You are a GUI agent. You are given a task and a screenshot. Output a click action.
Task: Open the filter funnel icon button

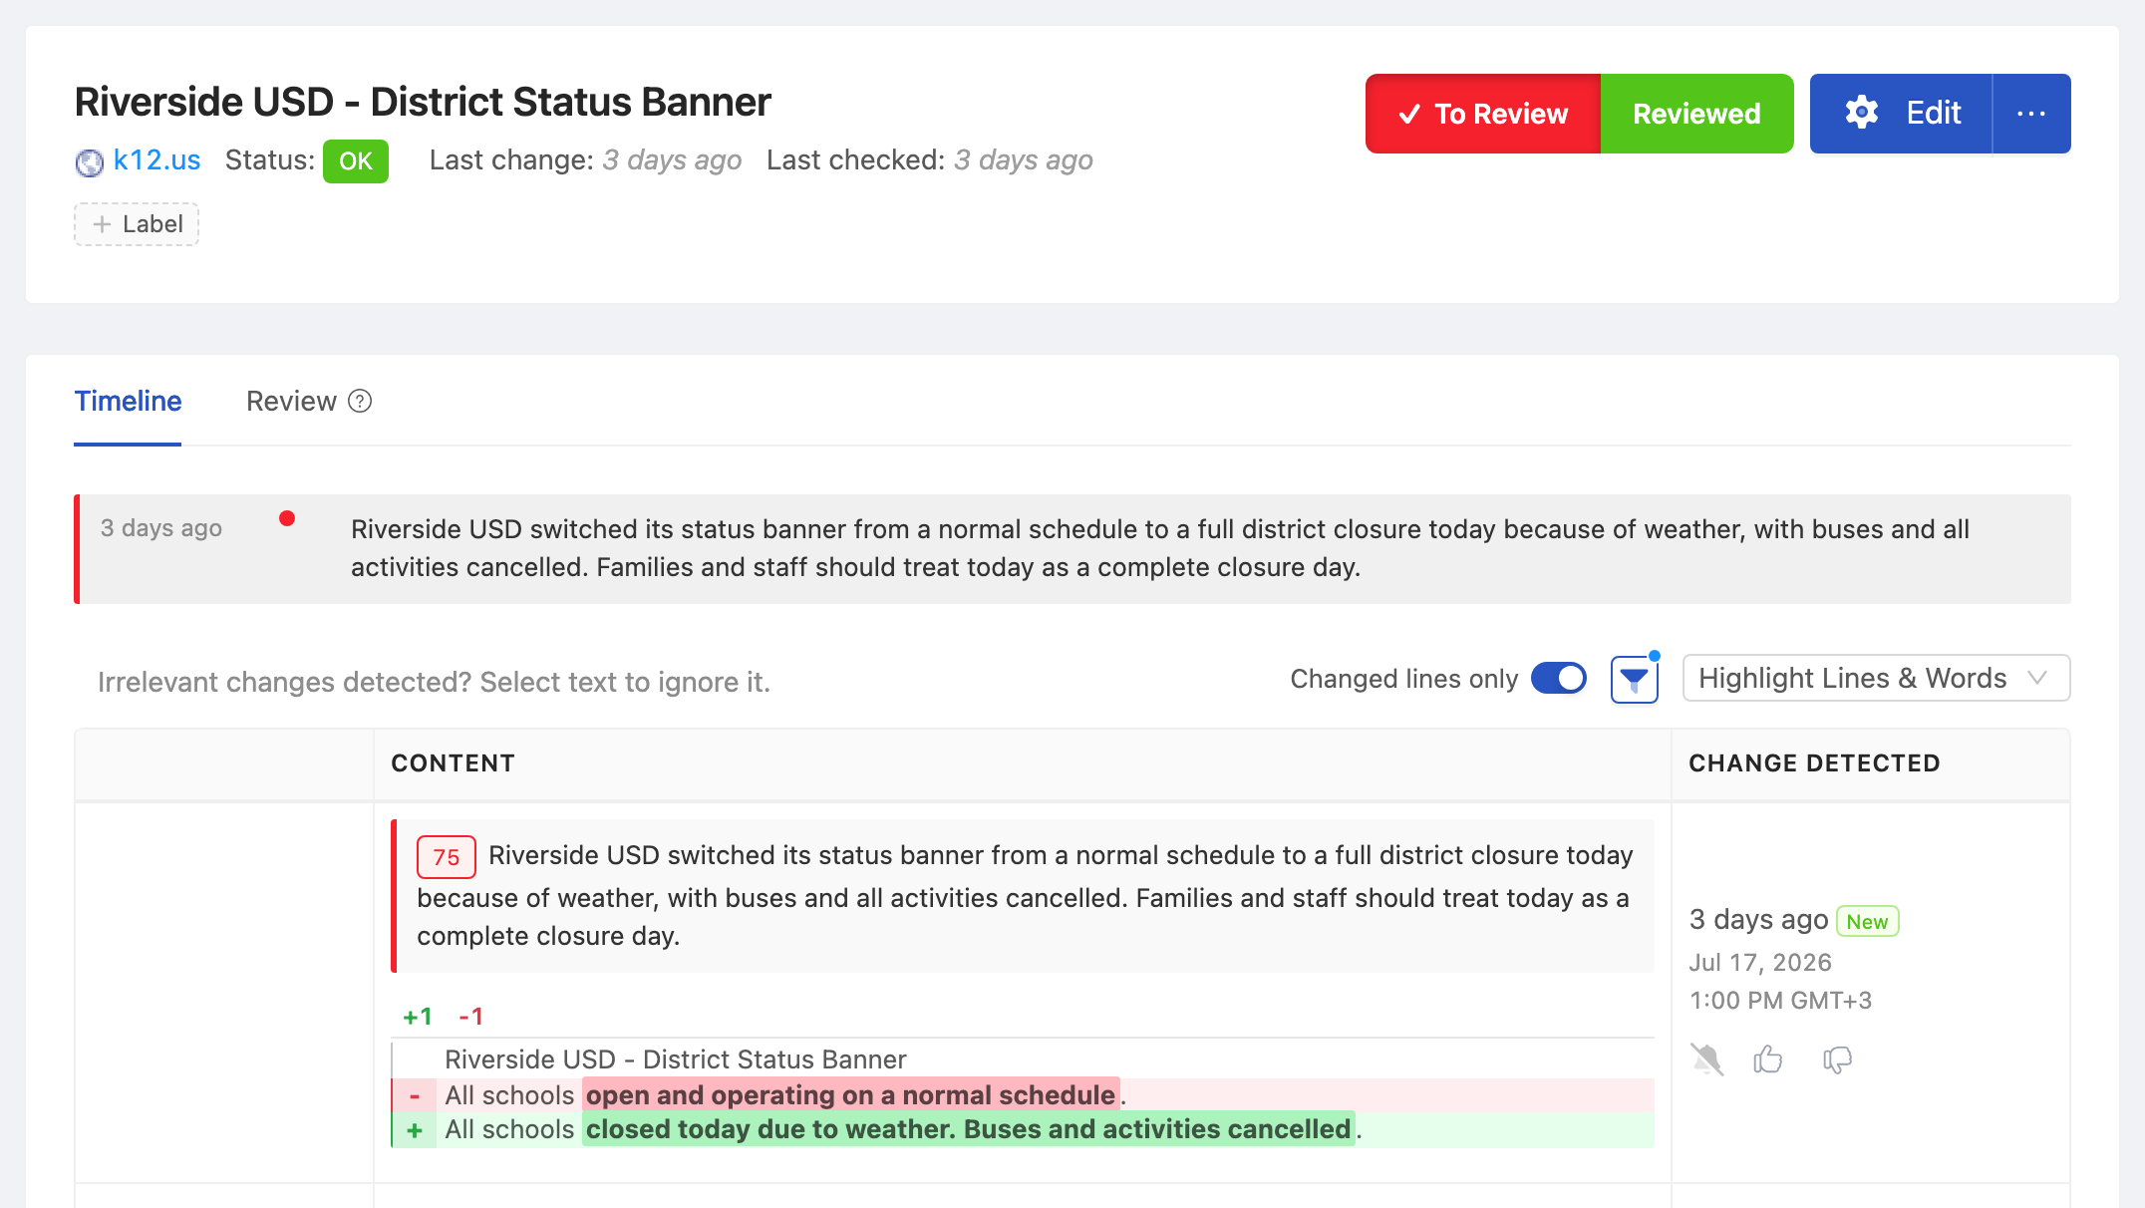[x=1635, y=680]
